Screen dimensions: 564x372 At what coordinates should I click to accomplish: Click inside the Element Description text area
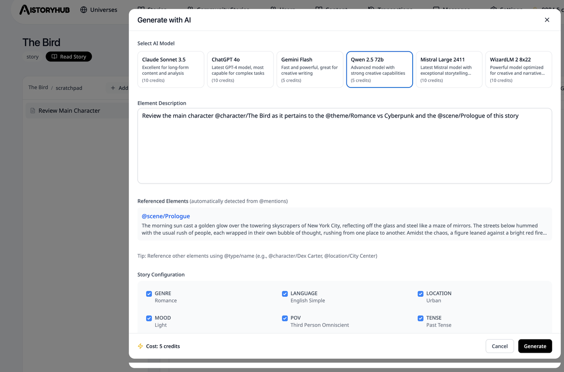coord(345,146)
